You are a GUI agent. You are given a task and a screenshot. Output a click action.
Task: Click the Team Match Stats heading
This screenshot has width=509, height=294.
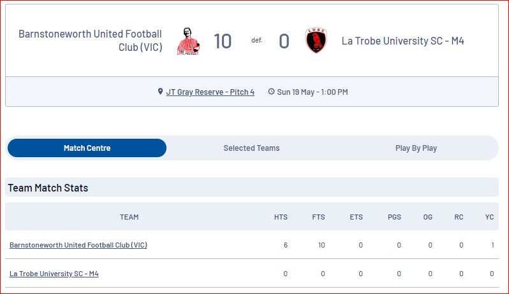[x=48, y=188]
